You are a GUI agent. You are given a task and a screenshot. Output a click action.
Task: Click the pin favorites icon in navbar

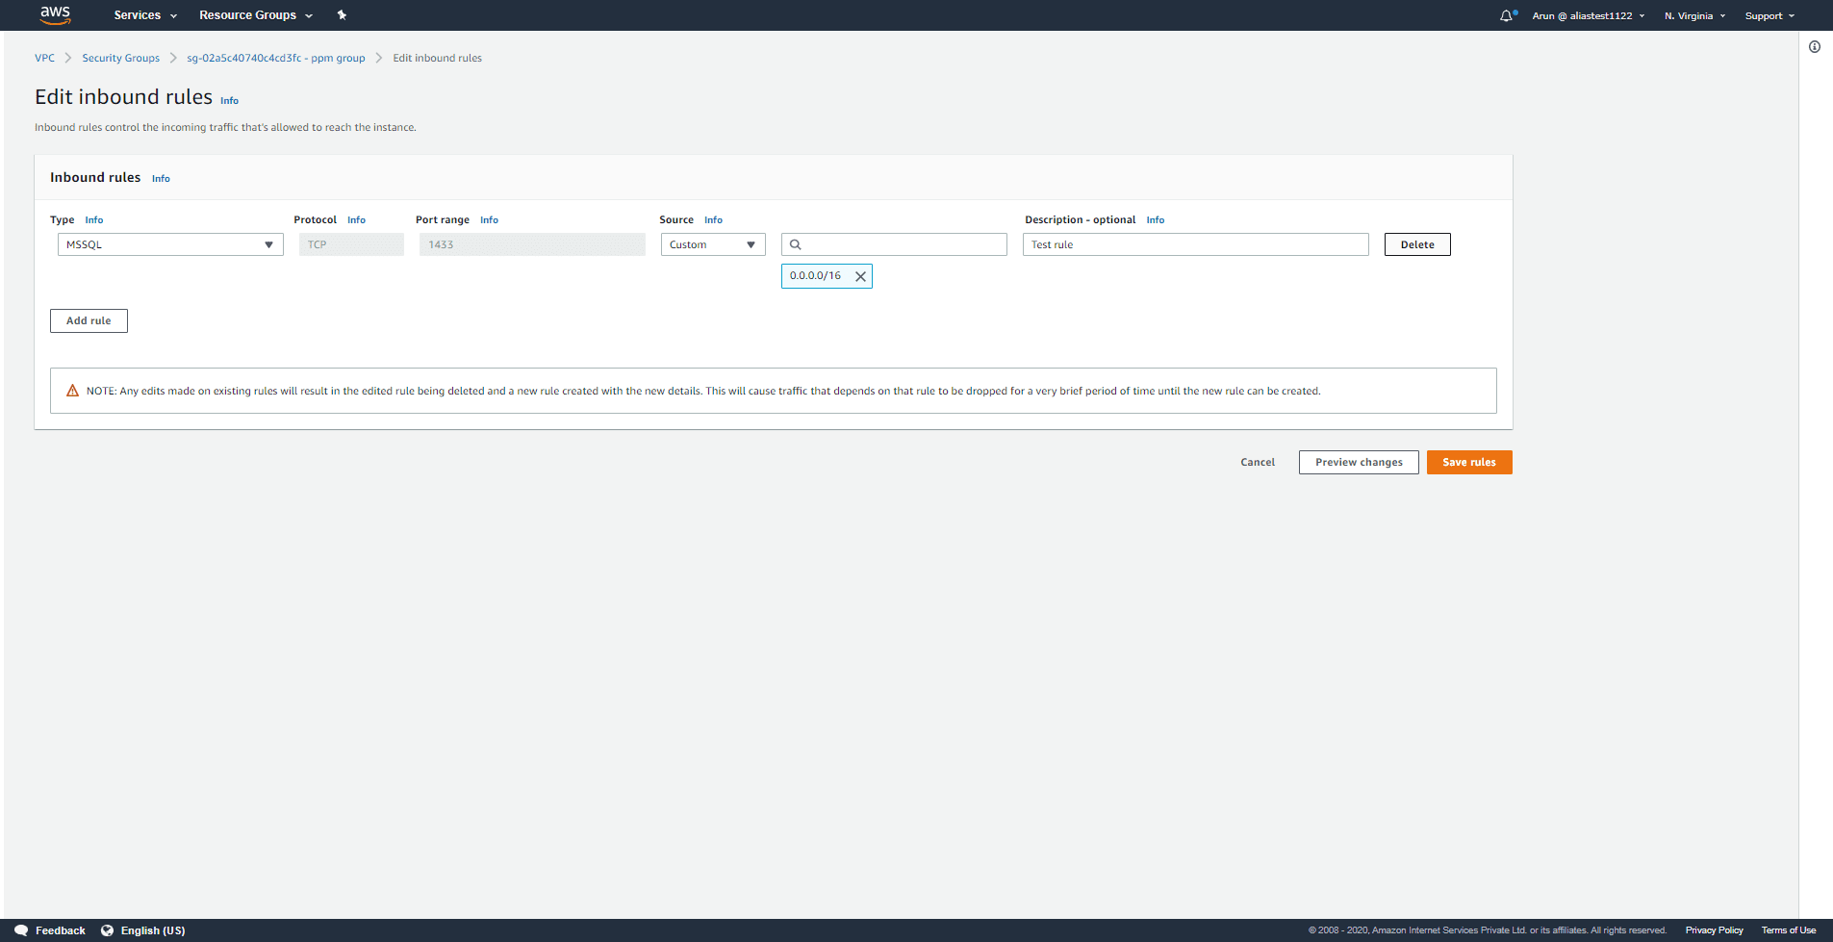pyautogui.click(x=342, y=14)
